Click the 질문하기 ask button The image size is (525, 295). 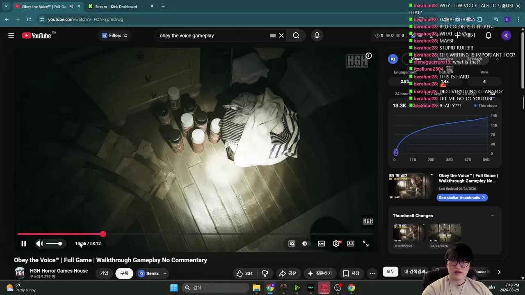point(320,273)
